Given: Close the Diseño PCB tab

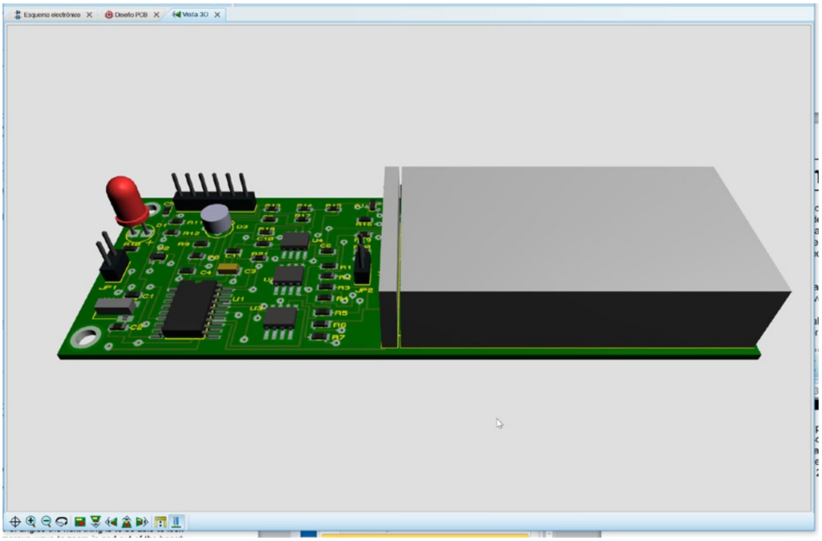Looking at the screenshot, I should tap(157, 15).
